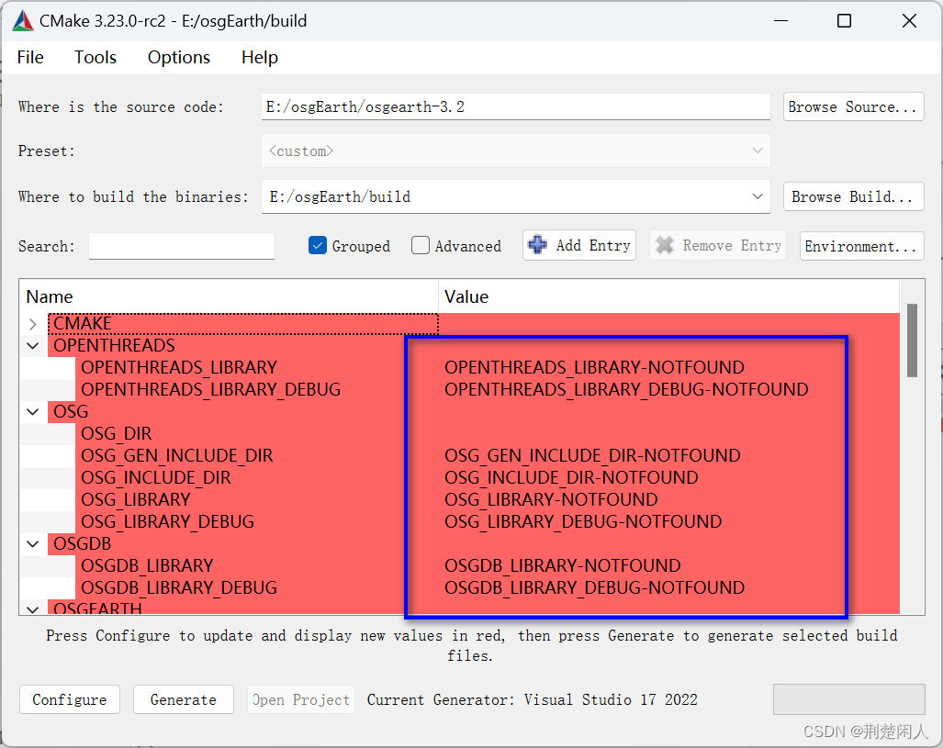This screenshot has width=943, height=748.
Task: Open the Tools menu
Action: coord(95,57)
